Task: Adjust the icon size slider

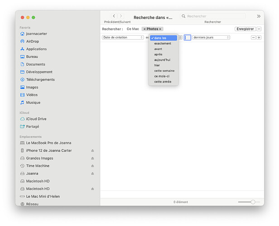Action: 253,202
